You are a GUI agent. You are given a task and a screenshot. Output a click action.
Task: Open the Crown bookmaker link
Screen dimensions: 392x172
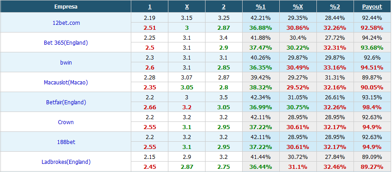(x=66, y=122)
